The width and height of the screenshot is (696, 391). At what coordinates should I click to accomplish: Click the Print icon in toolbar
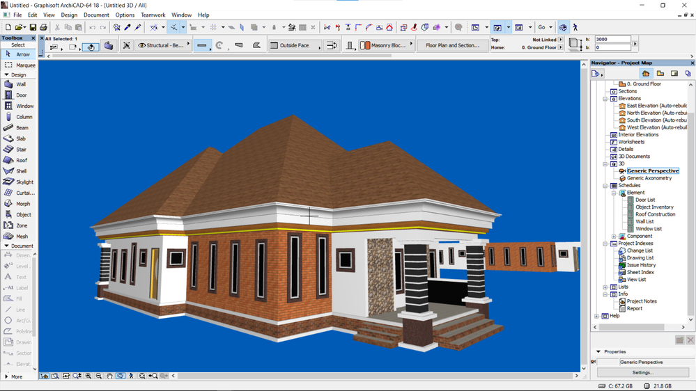(43, 28)
